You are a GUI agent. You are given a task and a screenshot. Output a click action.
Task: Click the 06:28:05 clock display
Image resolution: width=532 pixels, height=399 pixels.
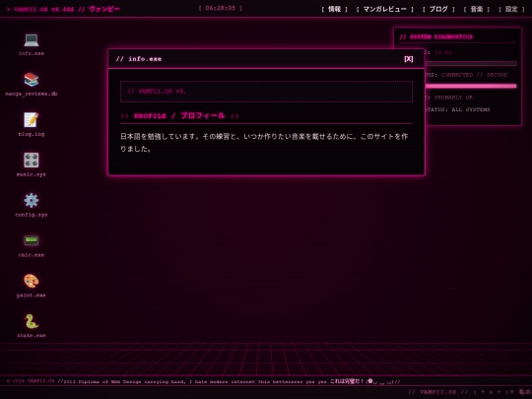click(x=221, y=8)
